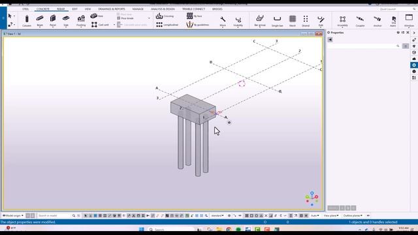Select the concrete Beam tool
This screenshot has width=418, height=235.
pos(40,21)
